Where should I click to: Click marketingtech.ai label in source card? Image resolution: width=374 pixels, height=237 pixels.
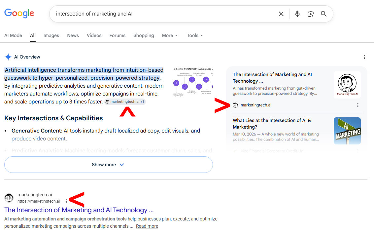click(x=256, y=105)
